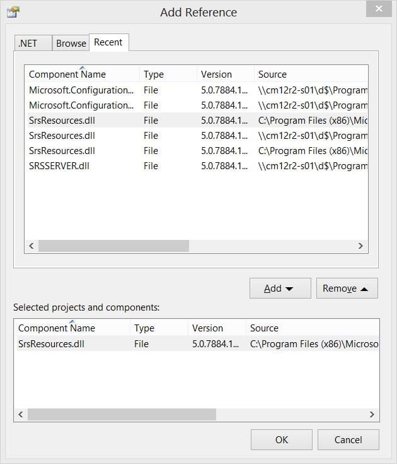The height and width of the screenshot is (464, 397).
Task: Select the SRSSERVER.dll row
Action: pyautogui.click(x=197, y=166)
